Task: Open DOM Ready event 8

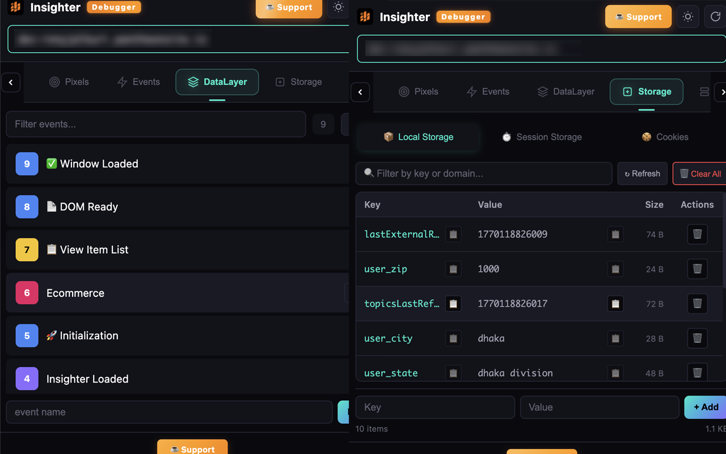Action: (x=178, y=207)
